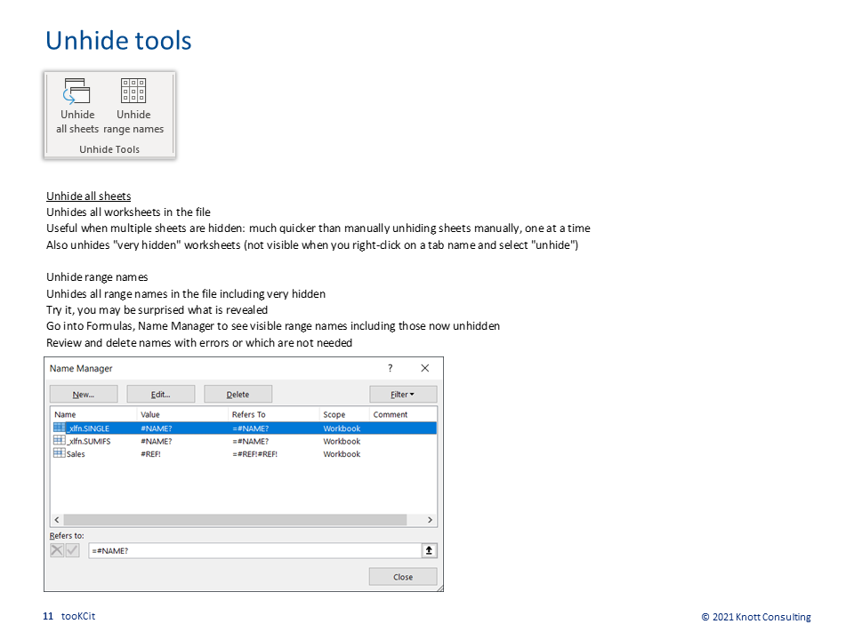The image size is (854, 640).
Task: Click the Refers to input field
Action: [255, 551]
